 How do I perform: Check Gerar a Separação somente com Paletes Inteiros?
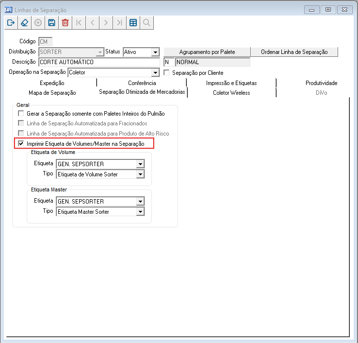(21, 113)
